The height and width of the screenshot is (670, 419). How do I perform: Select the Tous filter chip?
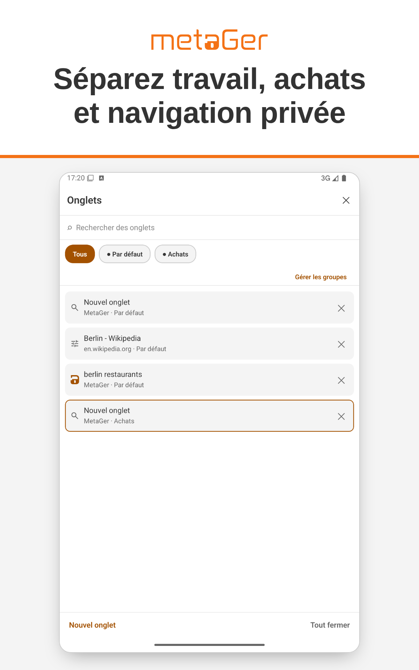(x=80, y=254)
